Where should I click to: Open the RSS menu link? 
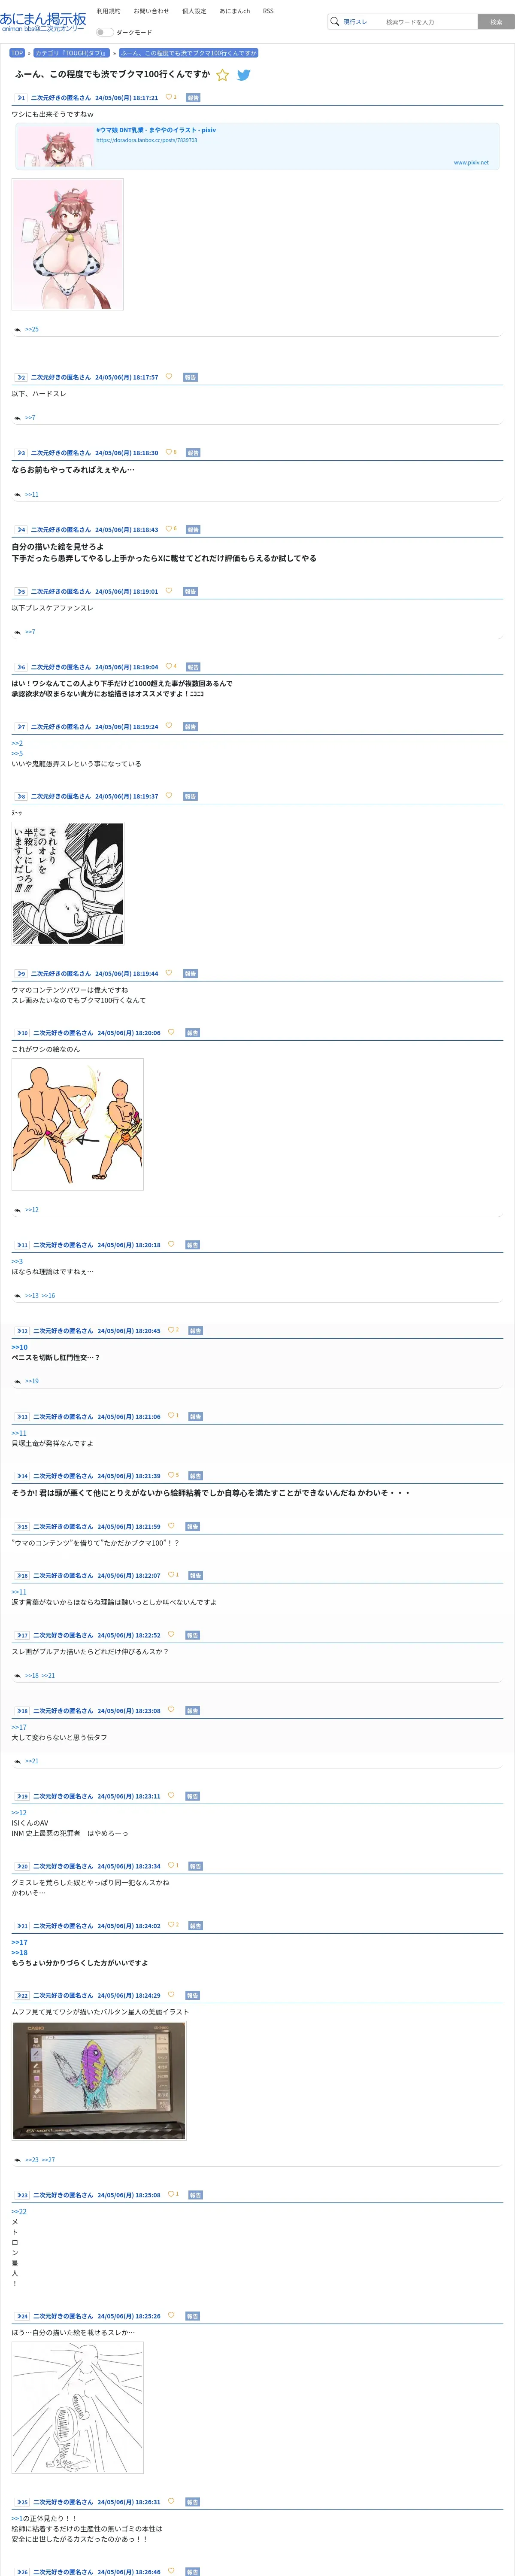point(268,11)
